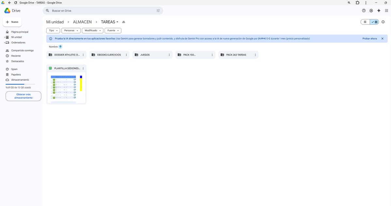Expand the Mi unidad tree arrow

pos(5,37)
